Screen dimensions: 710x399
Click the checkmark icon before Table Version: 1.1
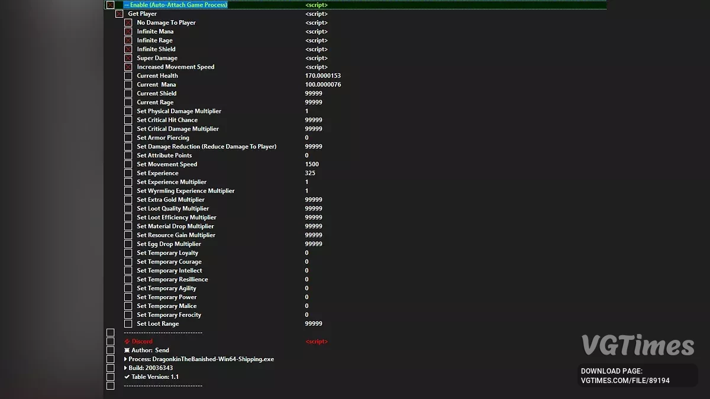127,377
